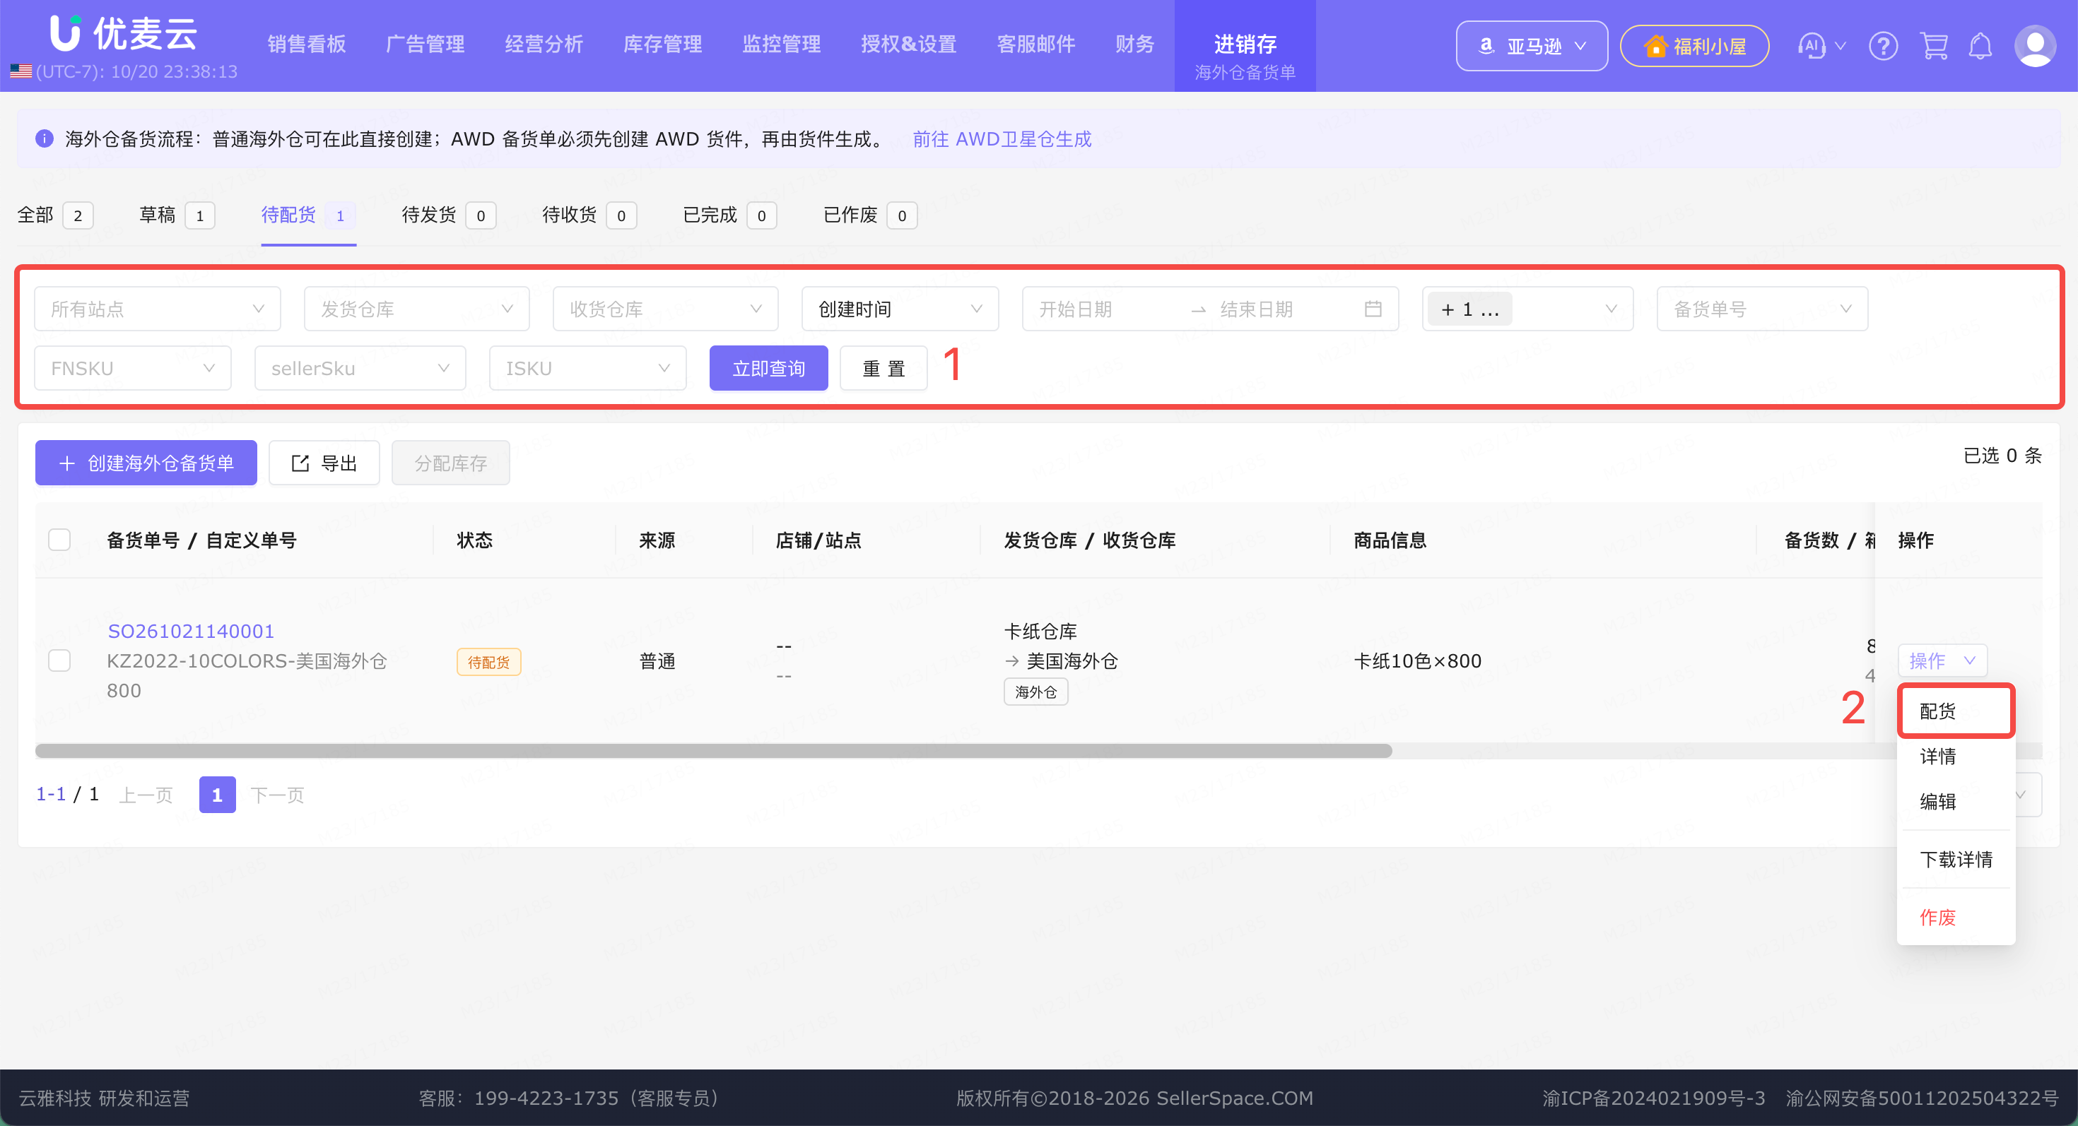
Task: Click the 导出 export button
Action: [324, 463]
